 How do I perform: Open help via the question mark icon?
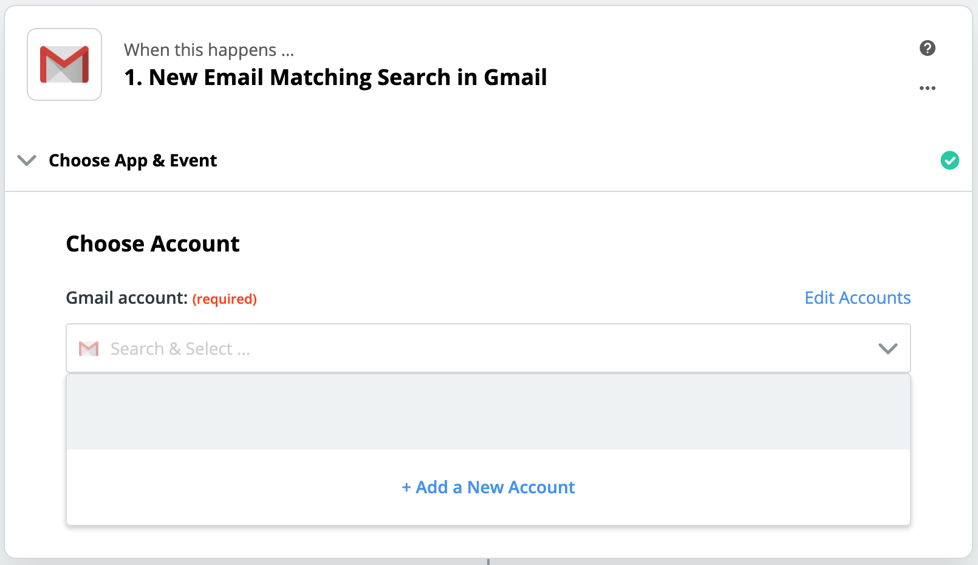pos(927,48)
